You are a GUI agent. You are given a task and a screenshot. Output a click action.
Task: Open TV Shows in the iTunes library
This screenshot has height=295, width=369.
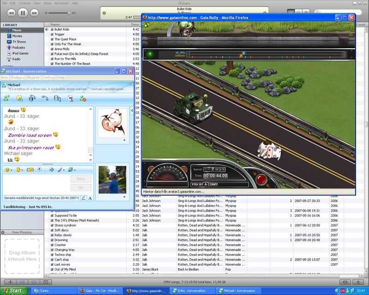[19, 41]
